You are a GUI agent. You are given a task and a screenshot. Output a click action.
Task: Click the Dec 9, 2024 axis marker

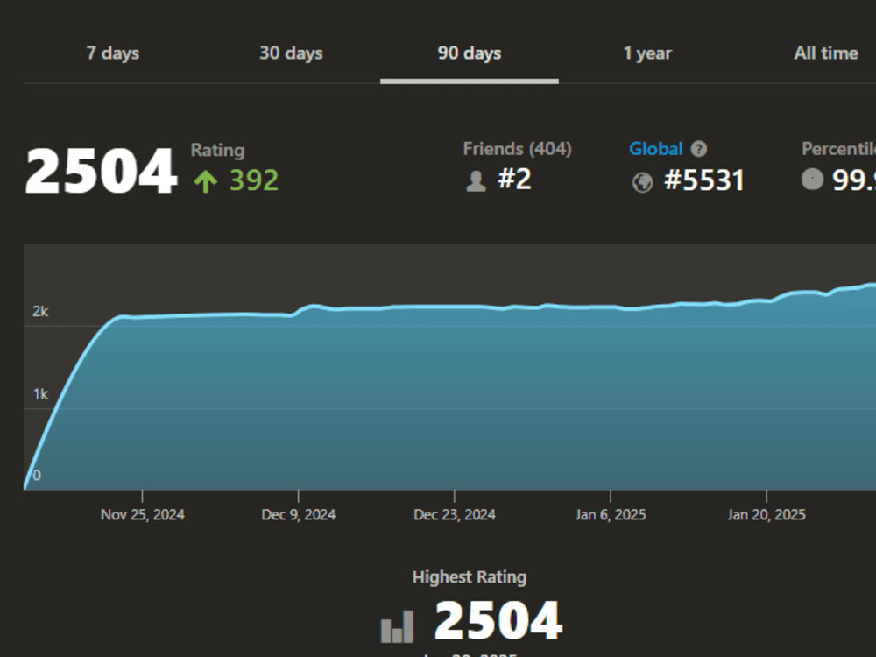[299, 514]
